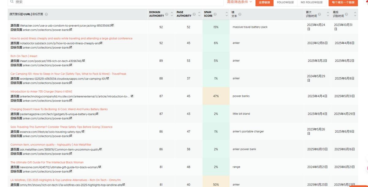368x187 pixels.
Task: Open external link icon for car-camping row target page
Action: point(71,83)
